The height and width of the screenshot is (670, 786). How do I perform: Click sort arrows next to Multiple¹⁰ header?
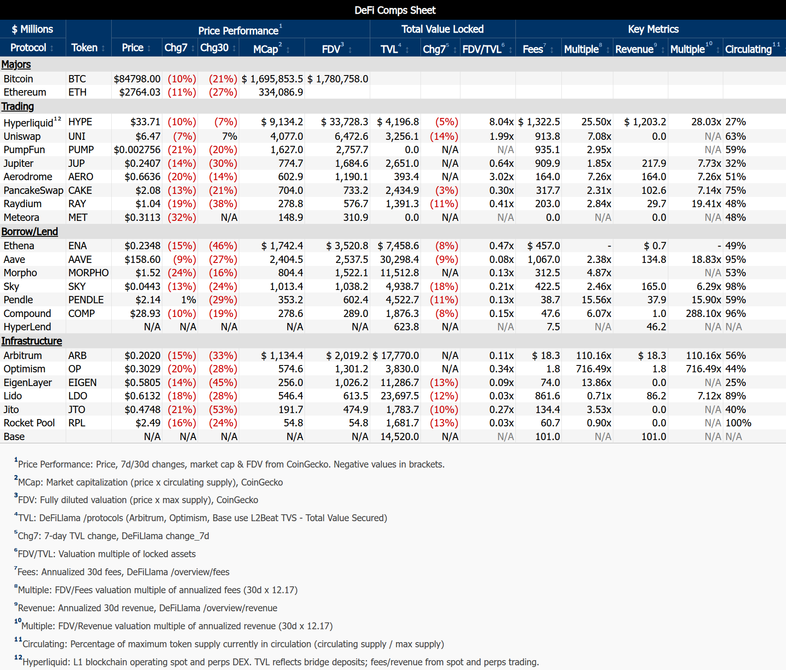coord(718,50)
